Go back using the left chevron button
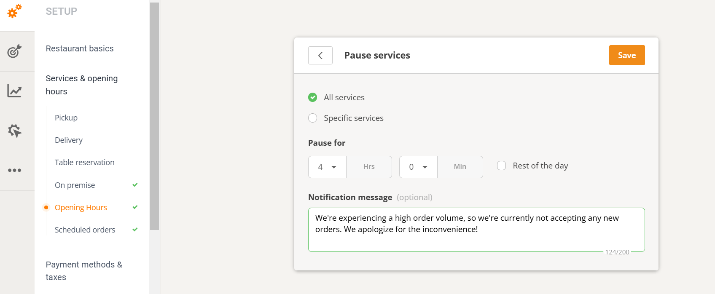The height and width of the screenshot is (294, 715). pyautogui.click(x=320, y=56)
